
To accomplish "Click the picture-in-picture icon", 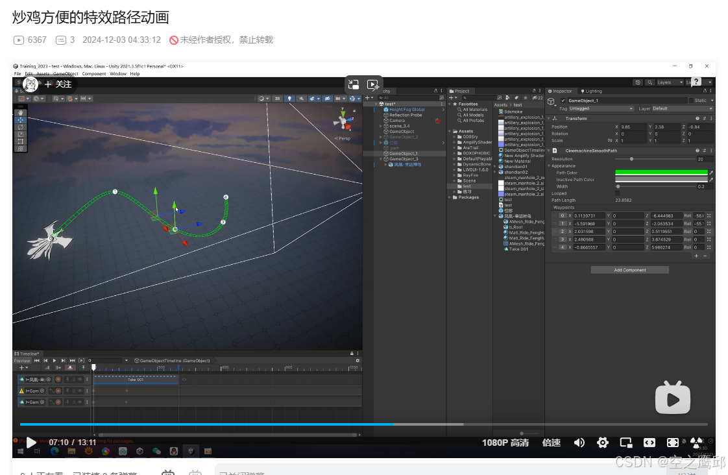I will coord(626,443).
